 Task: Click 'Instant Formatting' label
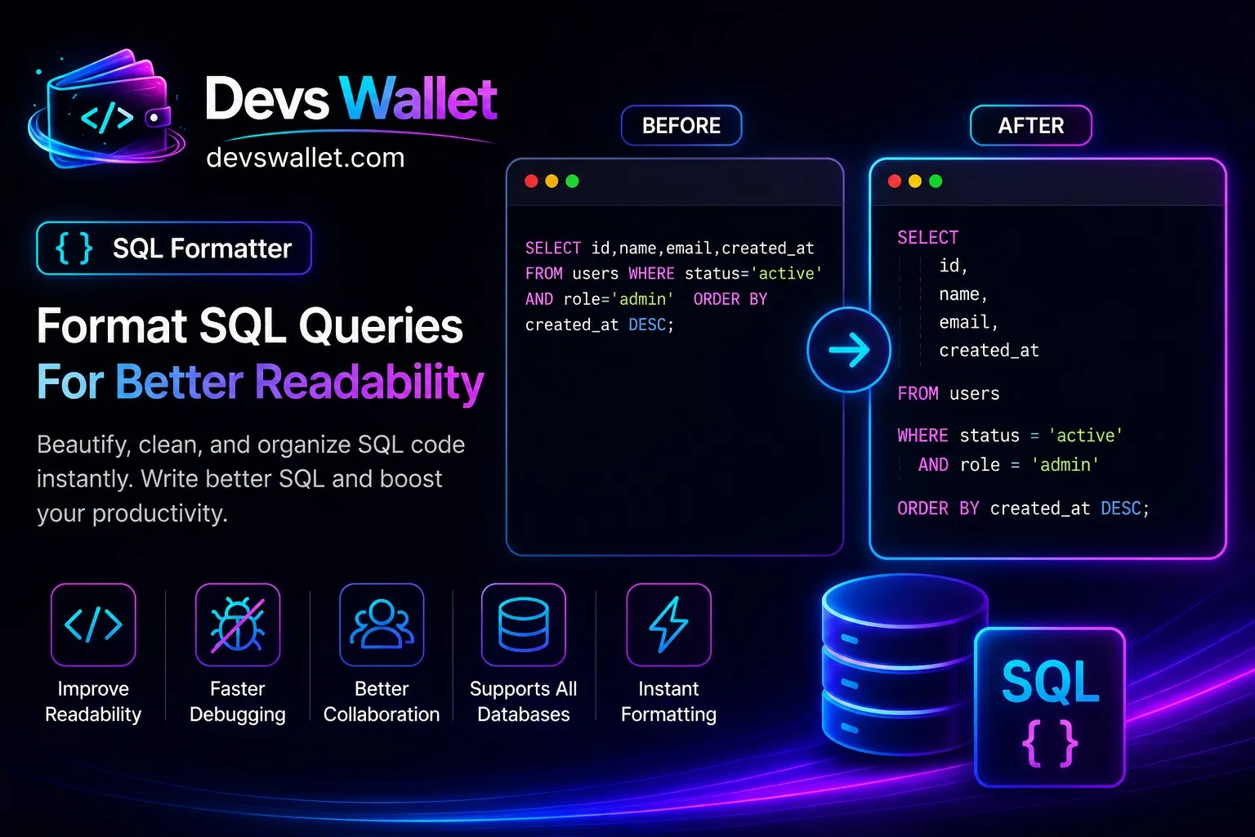[x=669, y=701]
